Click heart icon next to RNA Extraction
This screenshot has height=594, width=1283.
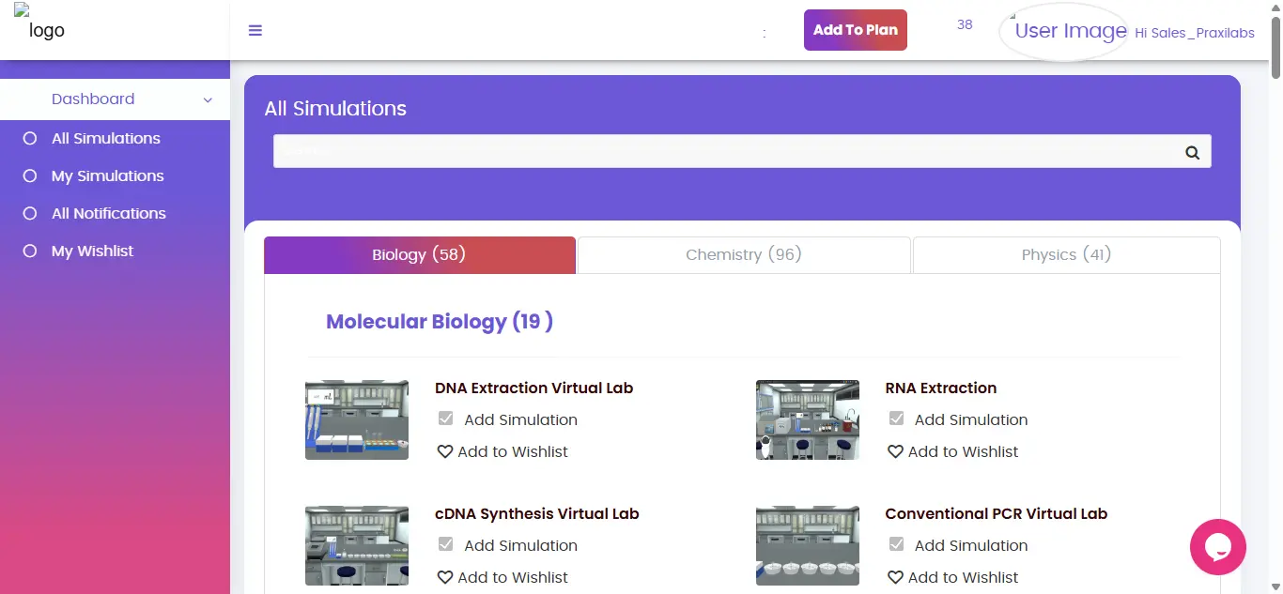tap(895, 451)
